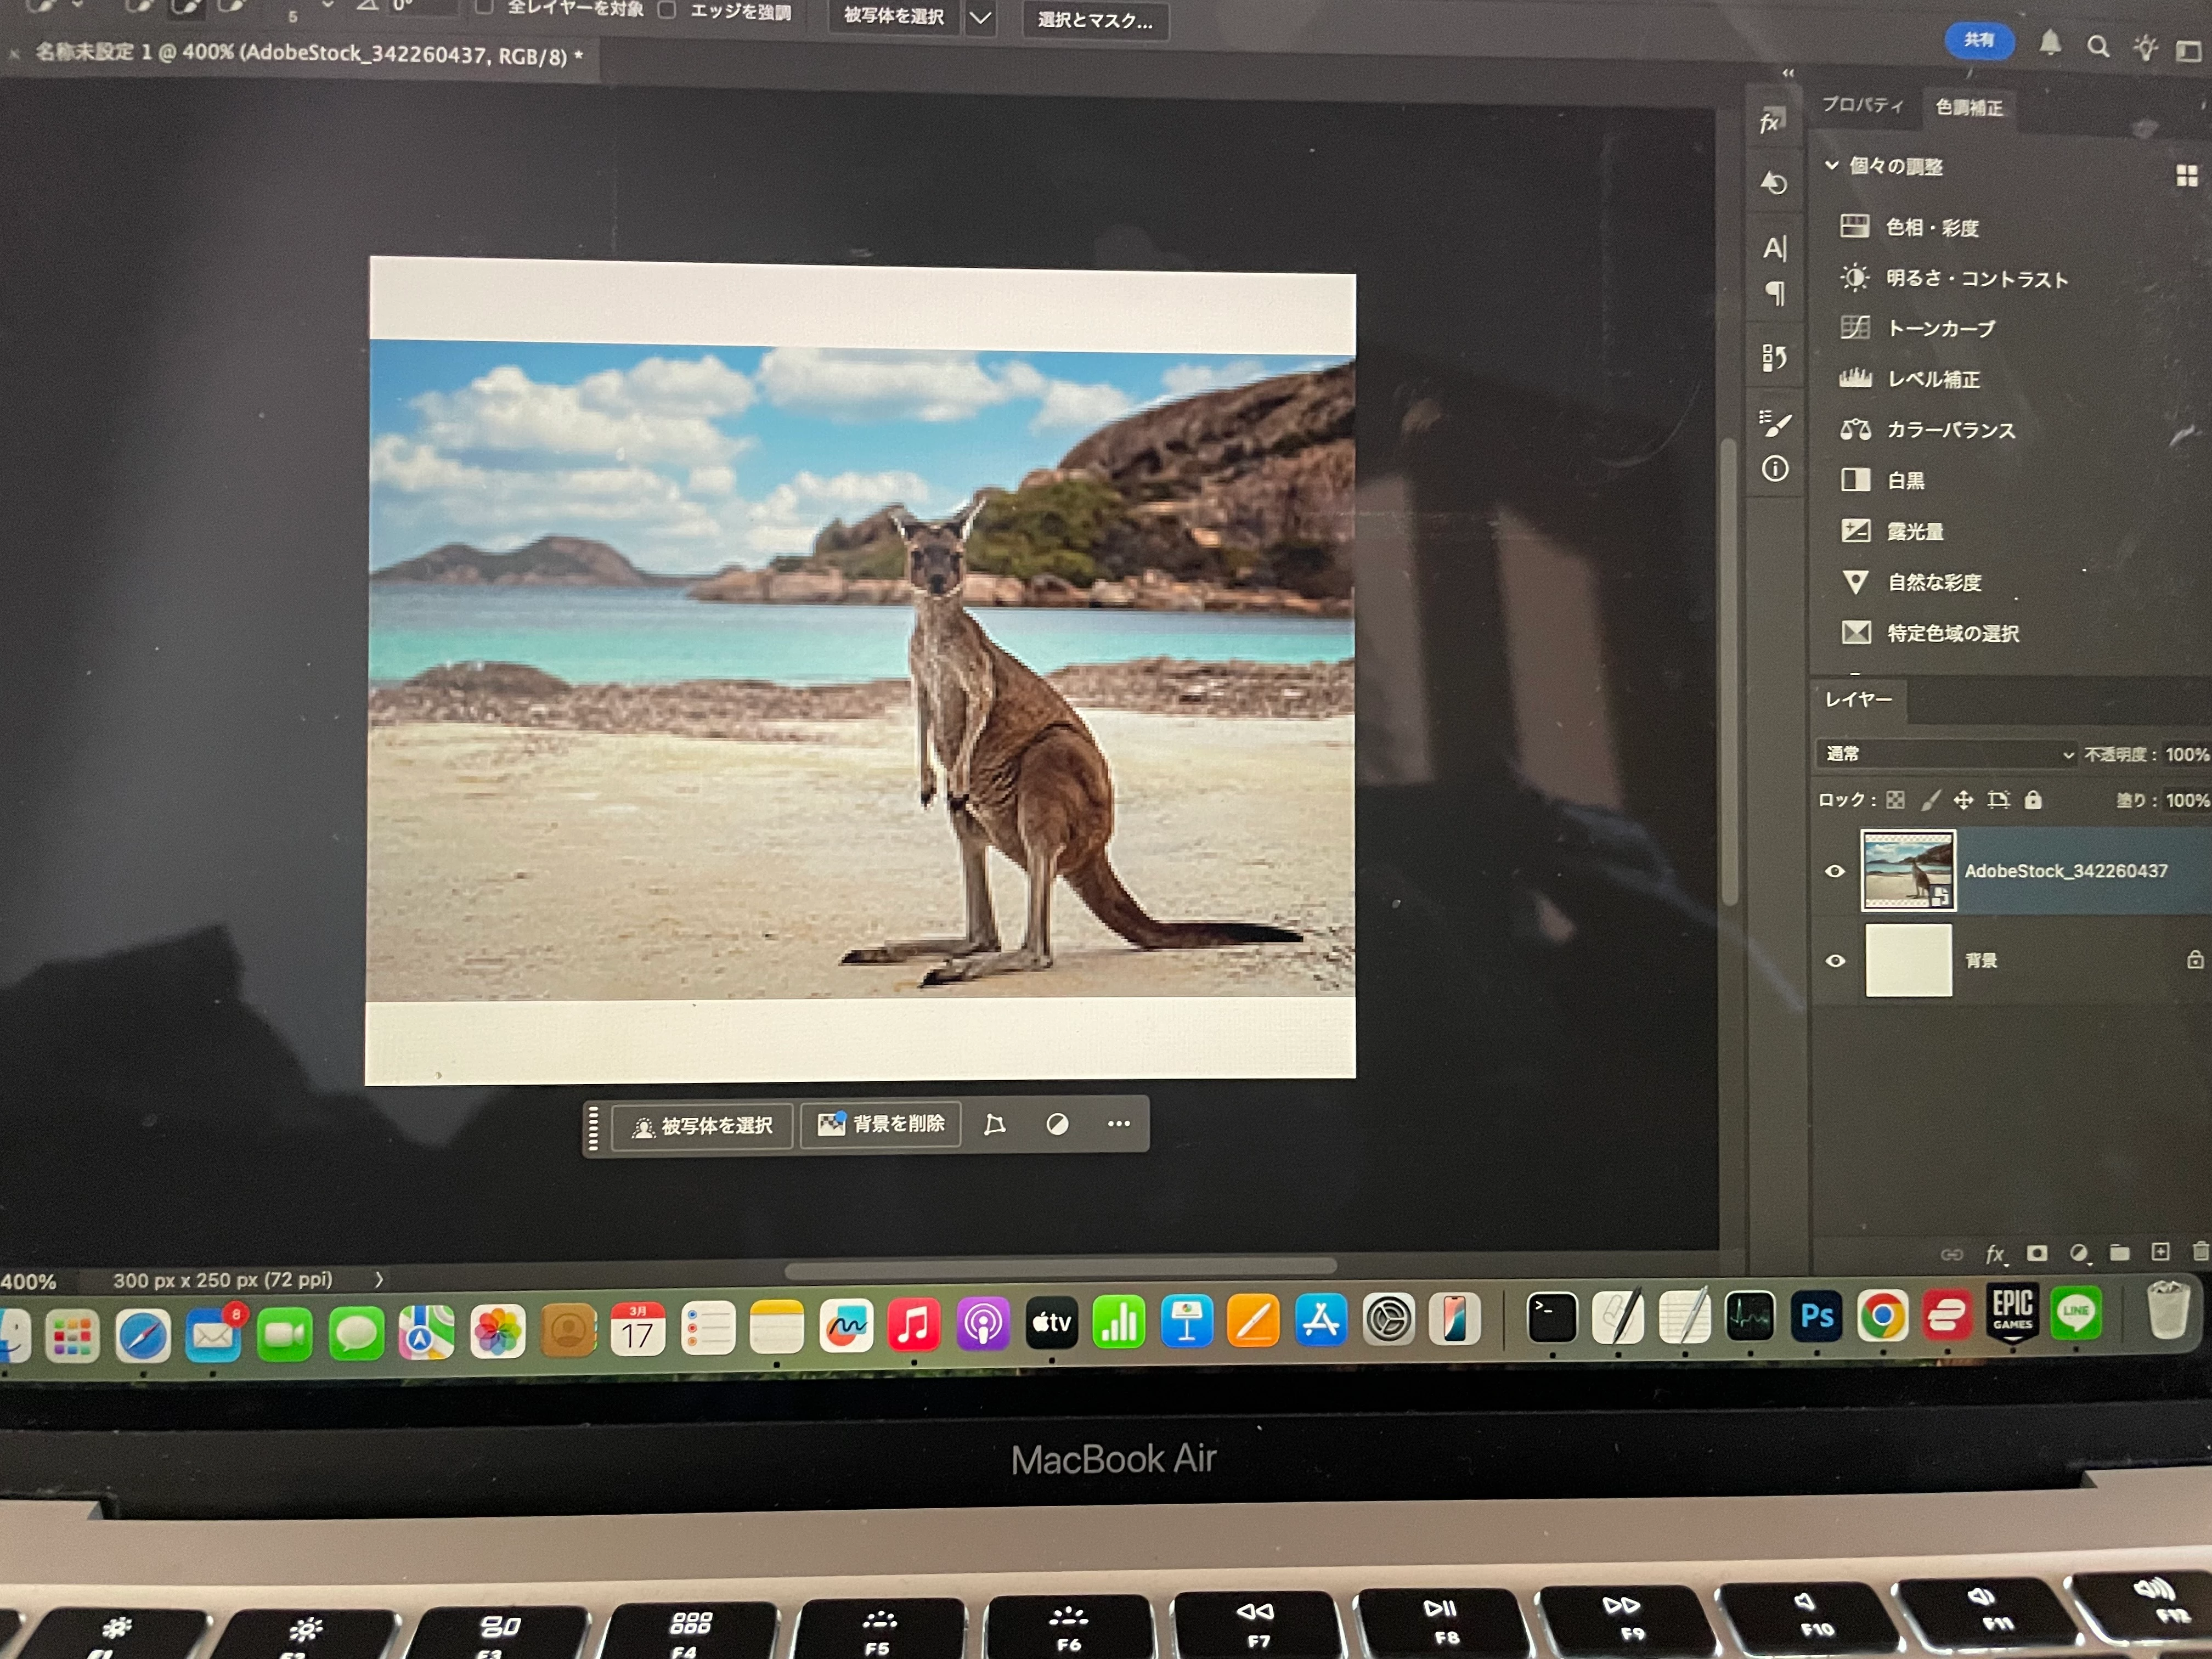Open the blend mode 通常 dropdown
Image resolution: width=2212 pixels, height=1659 pixels.
1945,754
